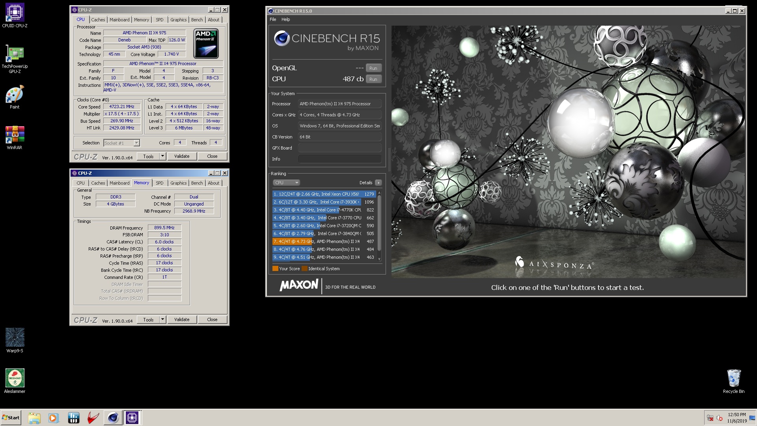The width and height of the screenshot is (757, 426).
Task: Open the SPD tab in upper CPU-Z window
Action: coord(159,20)
